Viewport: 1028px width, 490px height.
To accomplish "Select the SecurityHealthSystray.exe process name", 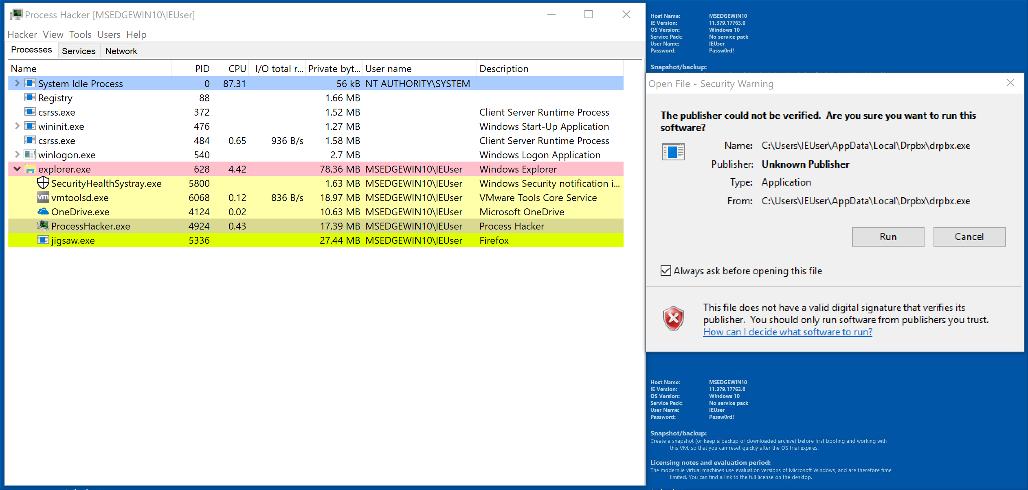I will click(106, 184).
